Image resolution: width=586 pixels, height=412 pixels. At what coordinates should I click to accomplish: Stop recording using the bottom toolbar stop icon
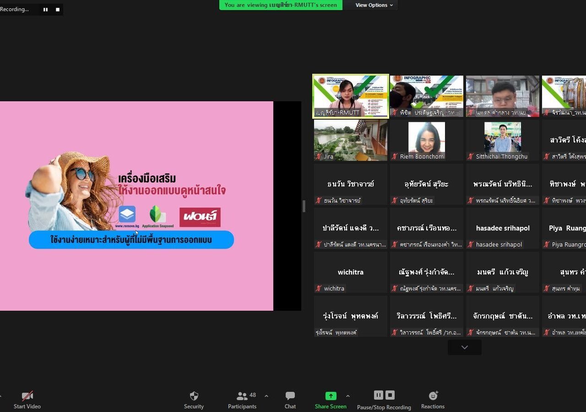[x=390, y=395]
